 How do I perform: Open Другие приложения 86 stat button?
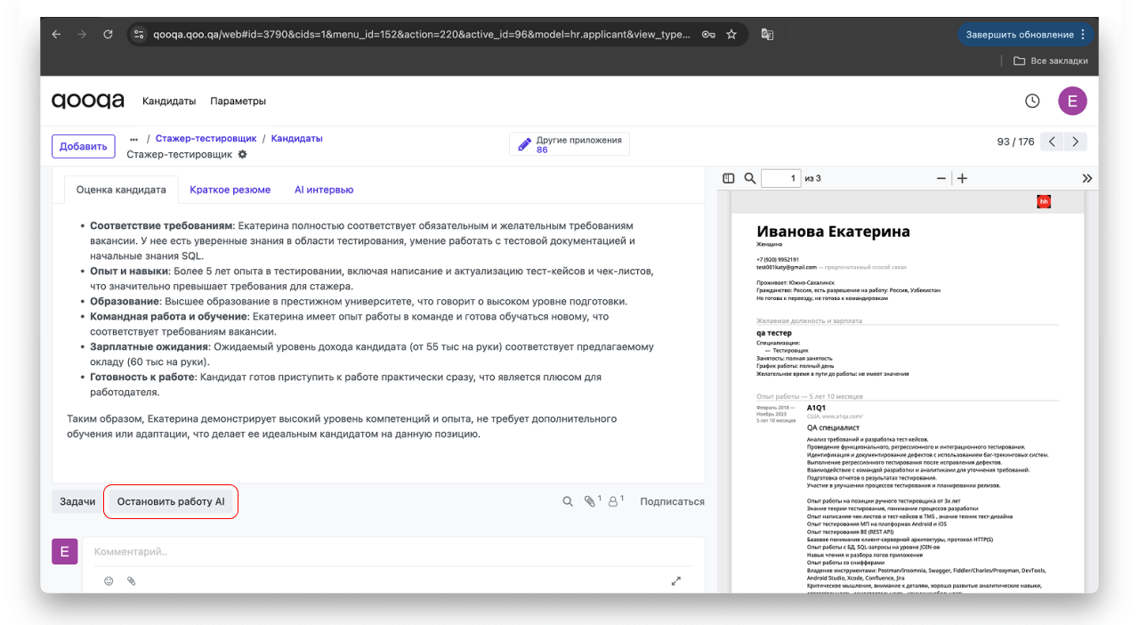point(569,144)
